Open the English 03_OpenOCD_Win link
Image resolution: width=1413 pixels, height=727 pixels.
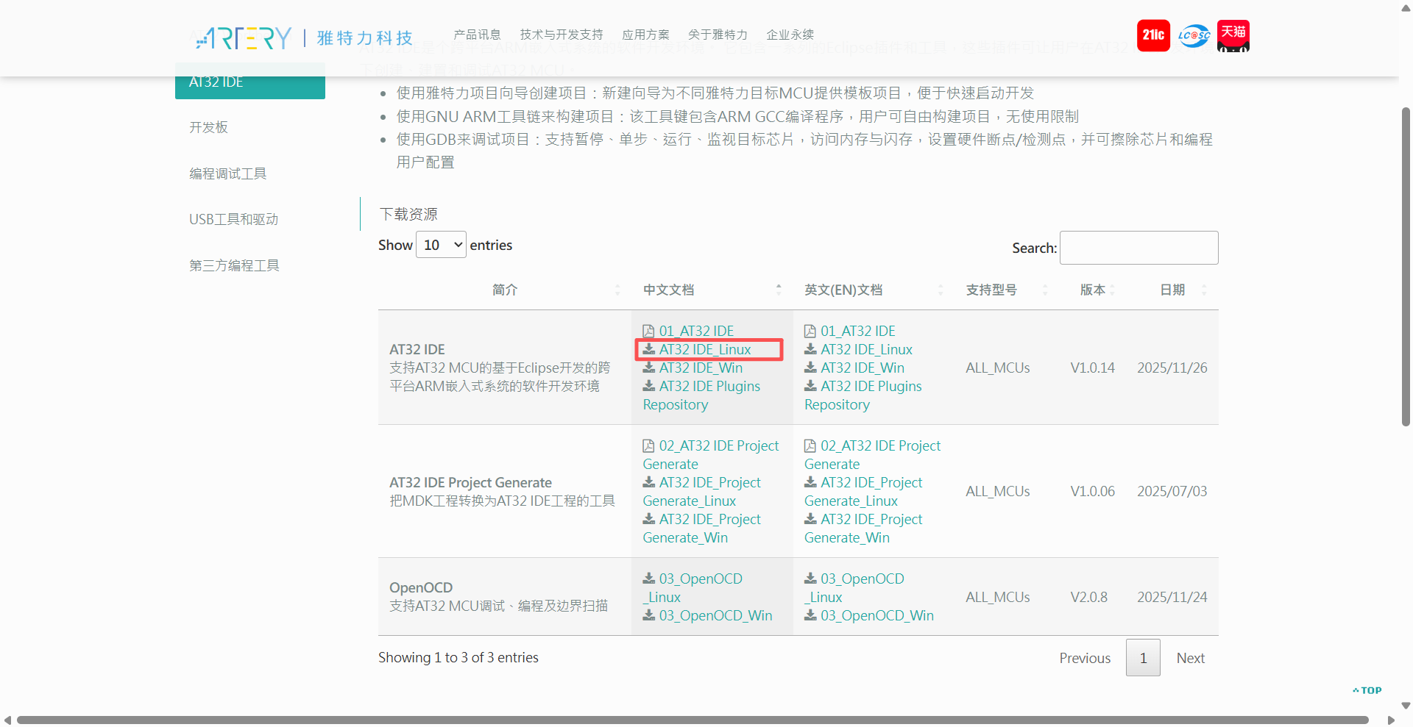(877, 615)
